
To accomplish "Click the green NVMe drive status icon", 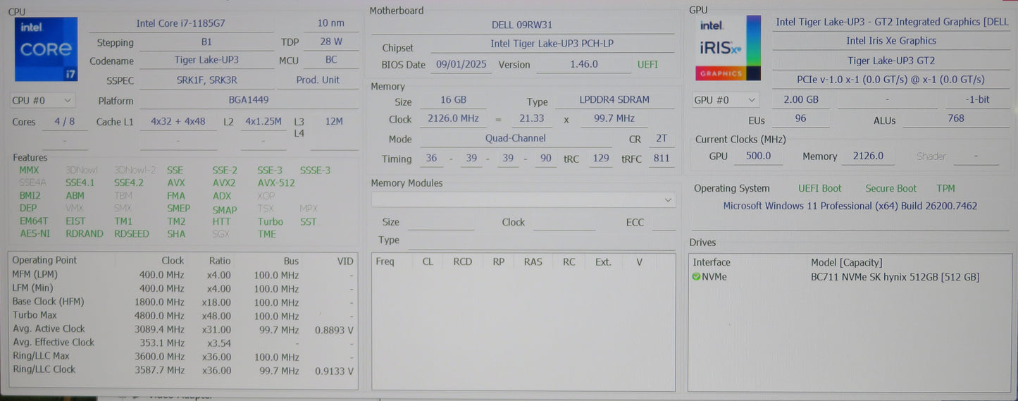I will [696, 277].
